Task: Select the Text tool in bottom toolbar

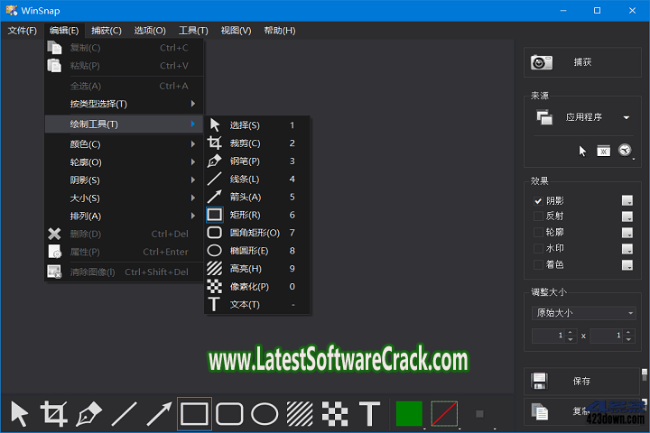Action: pyautogui.click(x=369, y=413)
